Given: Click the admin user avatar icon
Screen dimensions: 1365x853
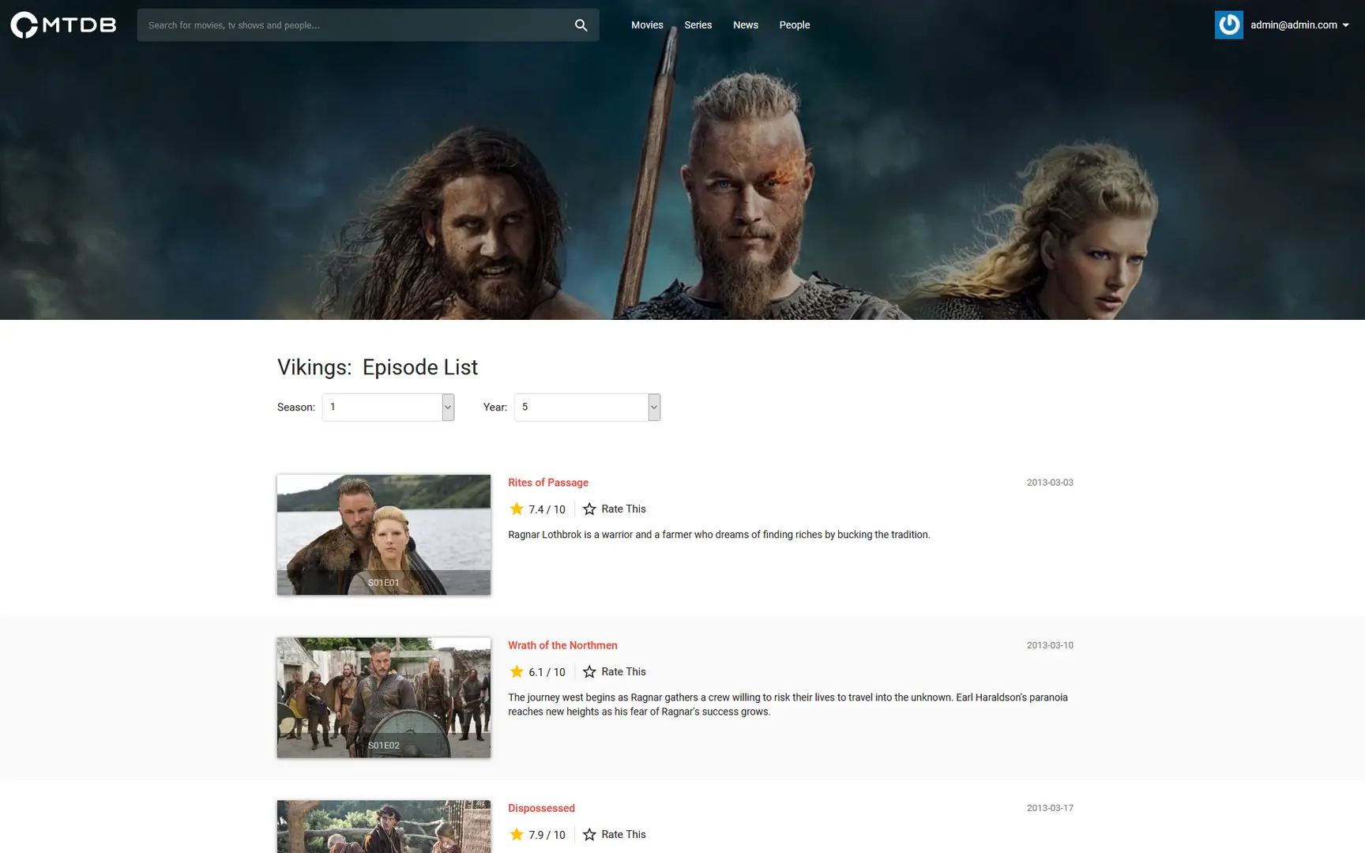Looking at the screenshot, I should (x=1228, y=24).
